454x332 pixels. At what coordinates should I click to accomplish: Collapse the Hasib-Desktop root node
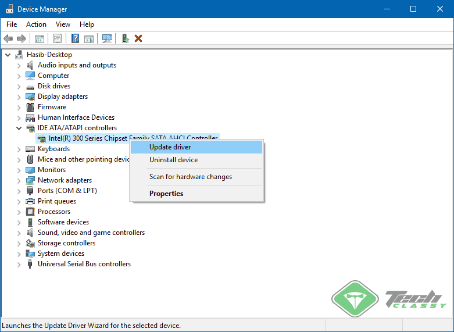coord(8,55)
